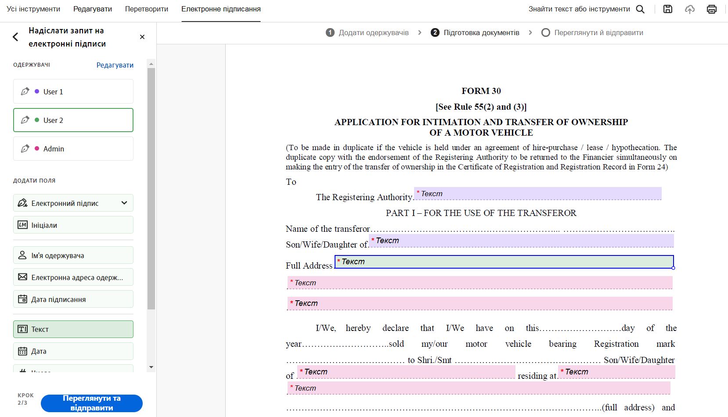
Task: Click text field after 'residing at'
Action: coord(616,372)
